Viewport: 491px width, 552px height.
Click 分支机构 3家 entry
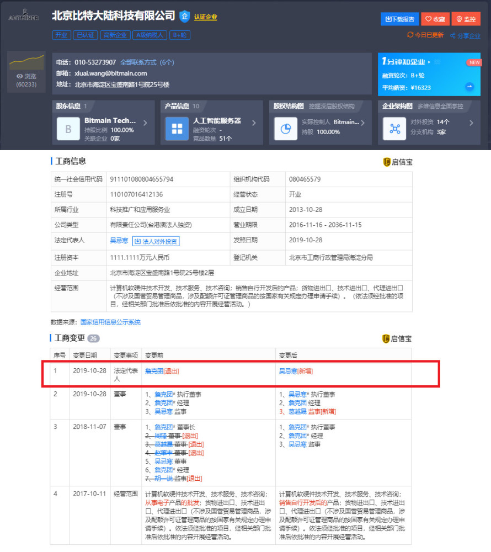(x=428, y=132)
